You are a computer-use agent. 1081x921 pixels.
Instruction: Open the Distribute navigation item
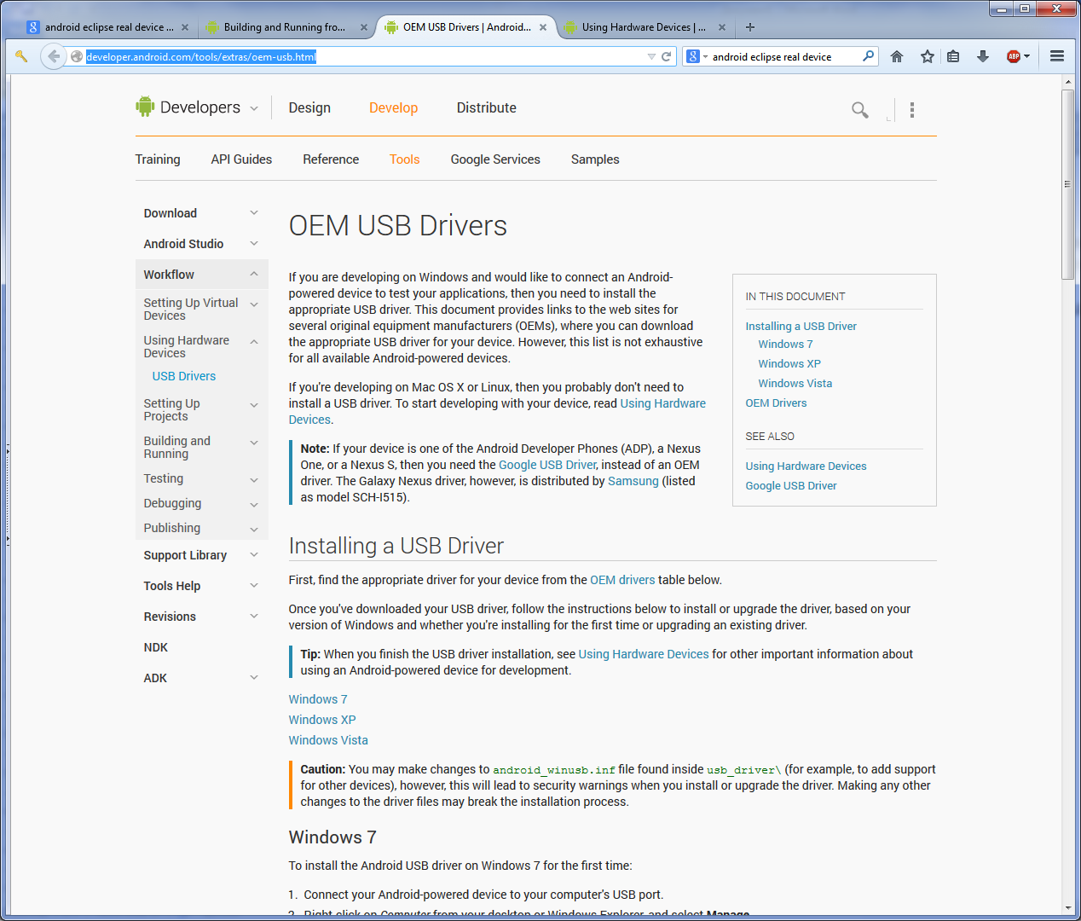(x=486, y=107)
